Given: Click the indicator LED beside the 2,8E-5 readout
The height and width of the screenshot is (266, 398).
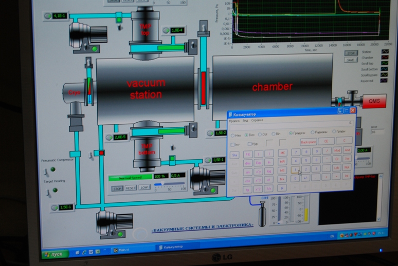Looking at the screenshot, I should 109,138.
